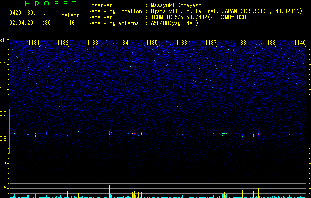Click the 'Receiver' label
The image size is (311, 198).
click(x=100, y=17)
